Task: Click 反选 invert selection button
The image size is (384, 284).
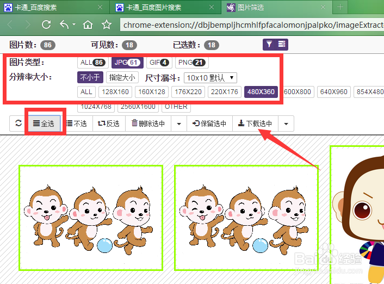Action: tap(109, 124)
